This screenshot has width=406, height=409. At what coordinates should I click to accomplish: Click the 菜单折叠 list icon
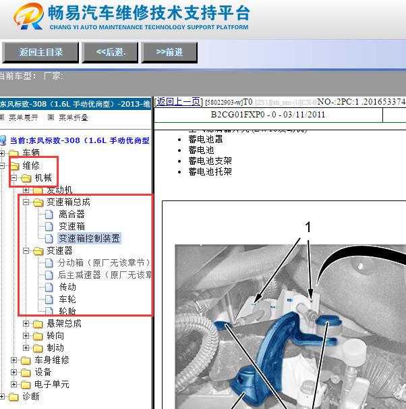click(51, 117)
